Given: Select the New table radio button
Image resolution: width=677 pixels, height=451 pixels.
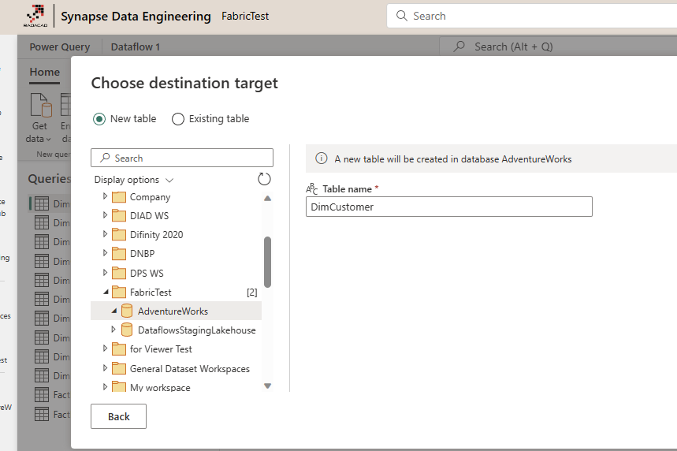Looking at the screenshot, I should (99, 119).
